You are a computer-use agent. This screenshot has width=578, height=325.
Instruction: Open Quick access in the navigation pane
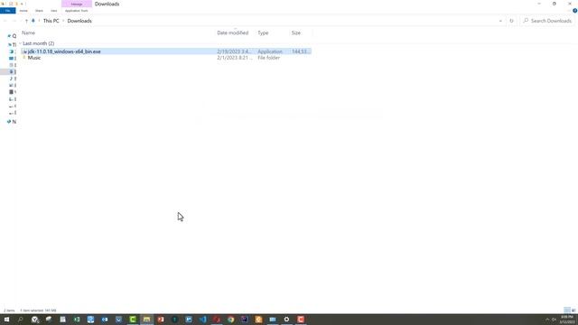[12, 36]
